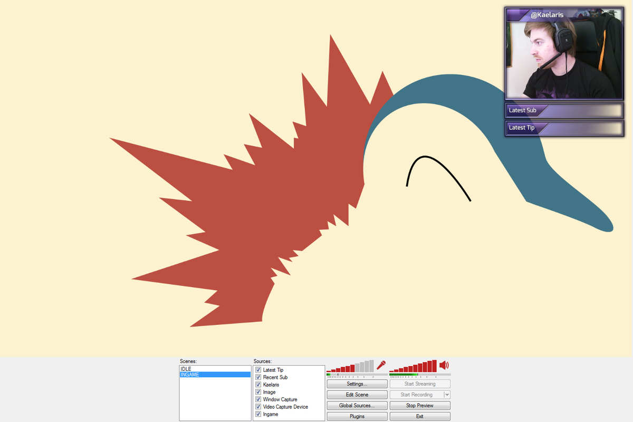Select the Image source name
The height and width of the screenshot is (422, 633).
pyautogui.click(x=270, y=392)
